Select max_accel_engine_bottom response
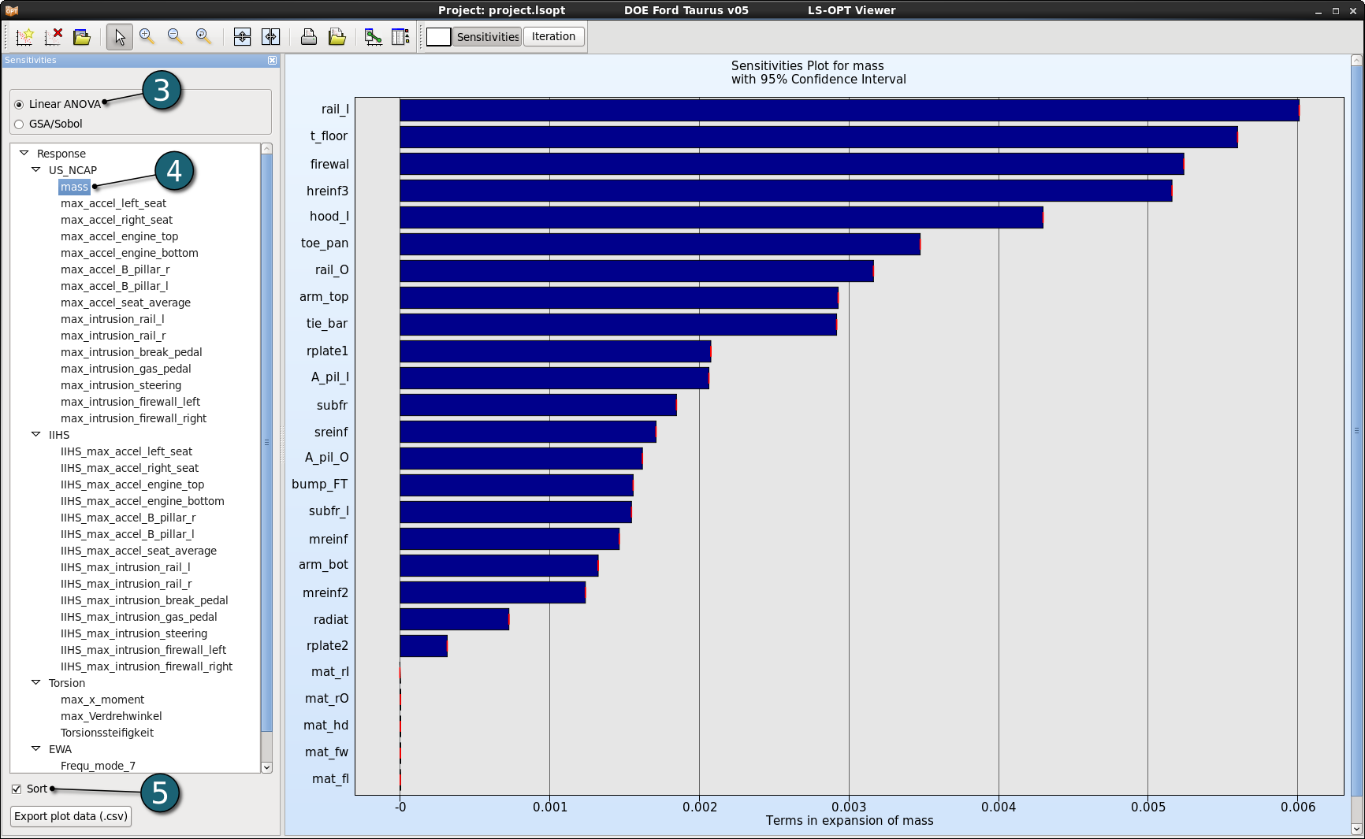The height and width of the screenshot is (839, 1365). (129, 253)
